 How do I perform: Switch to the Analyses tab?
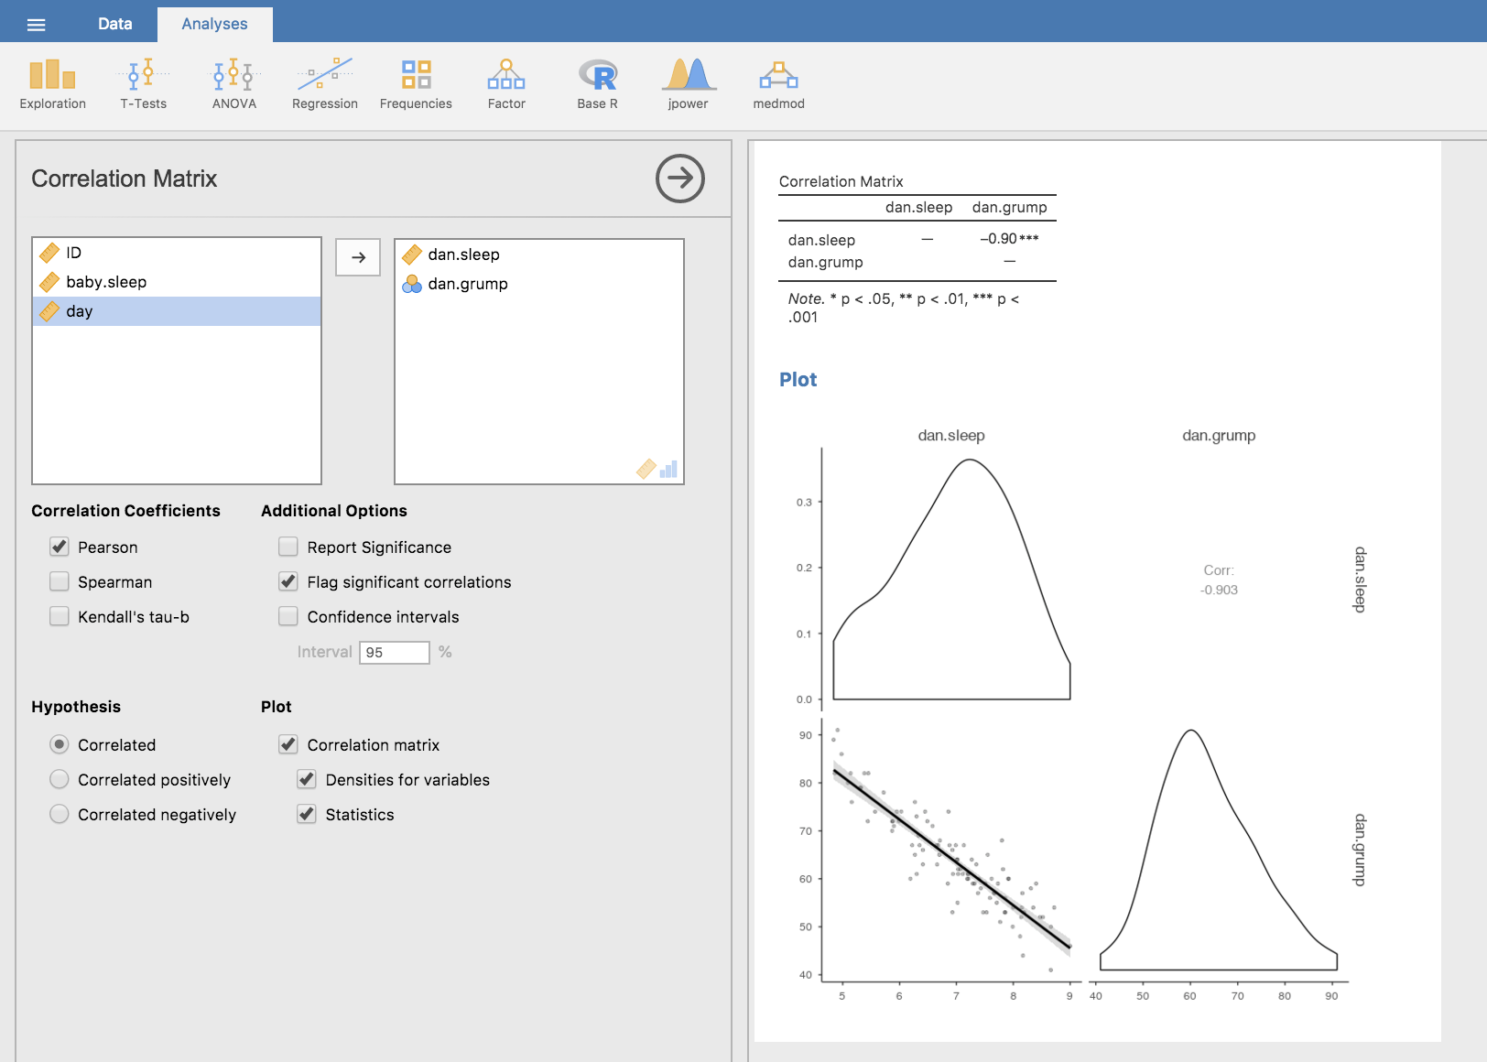214,24
